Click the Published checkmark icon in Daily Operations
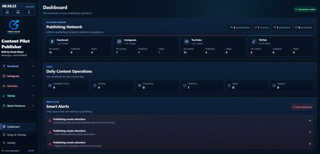 pyautogui.click(x=185, y=86)
